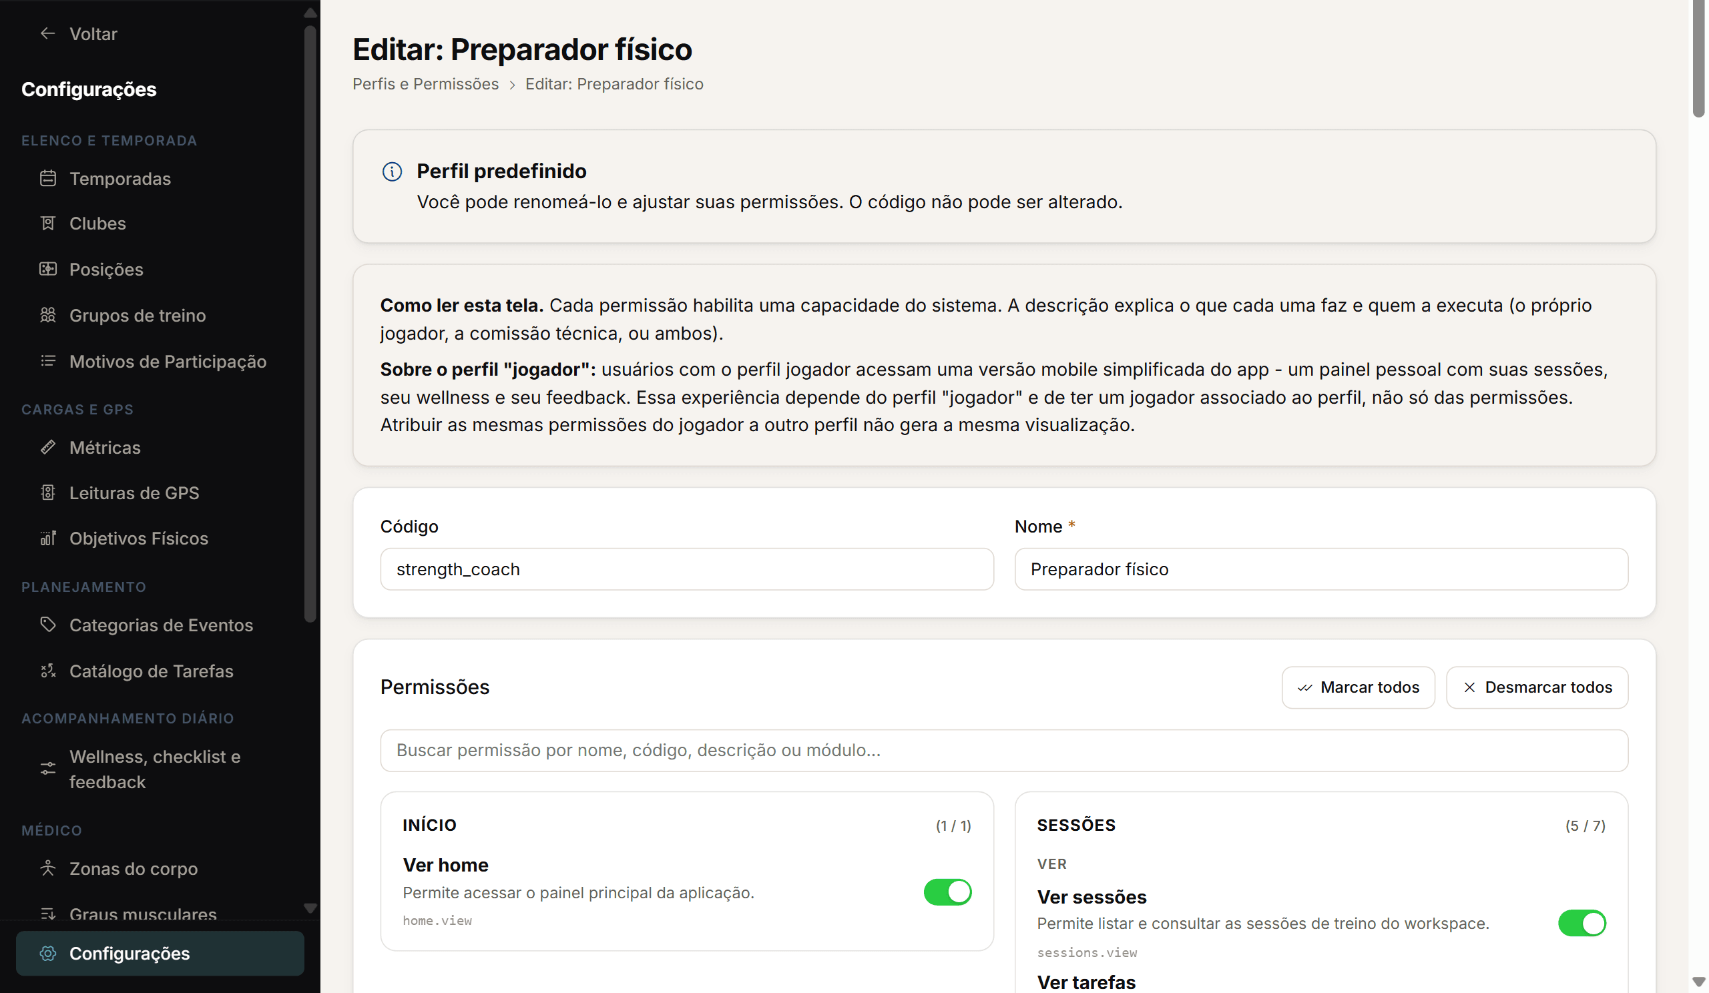Click the breadcrumb text Editar: Preparador físico
This screenshot has width=1709, height=993.
coord(614,84)
